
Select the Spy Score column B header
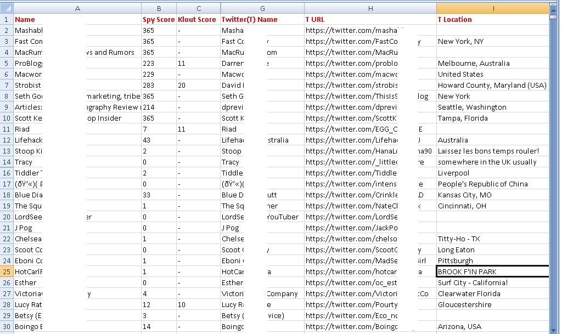coord(159,8)
